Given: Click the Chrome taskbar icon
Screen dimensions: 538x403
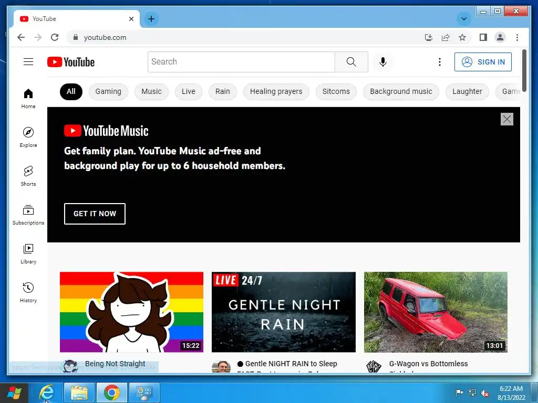Looking at the screenshot, I should point(112,393).
